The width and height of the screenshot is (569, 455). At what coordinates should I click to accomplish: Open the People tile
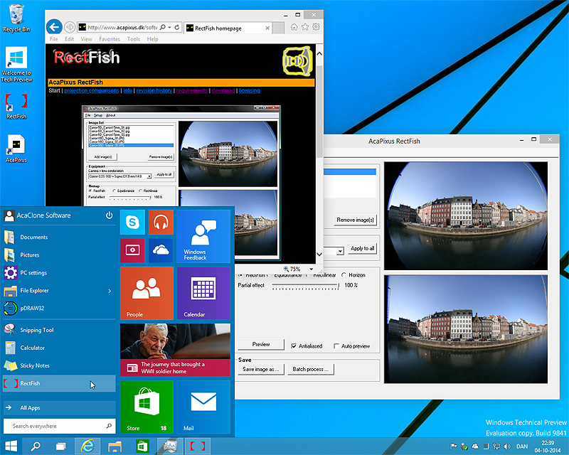147,293
